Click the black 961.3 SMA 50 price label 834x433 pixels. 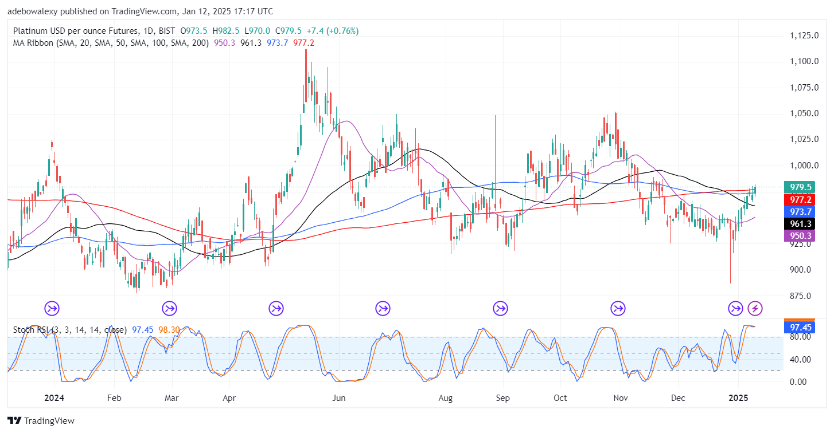point(799,224)
